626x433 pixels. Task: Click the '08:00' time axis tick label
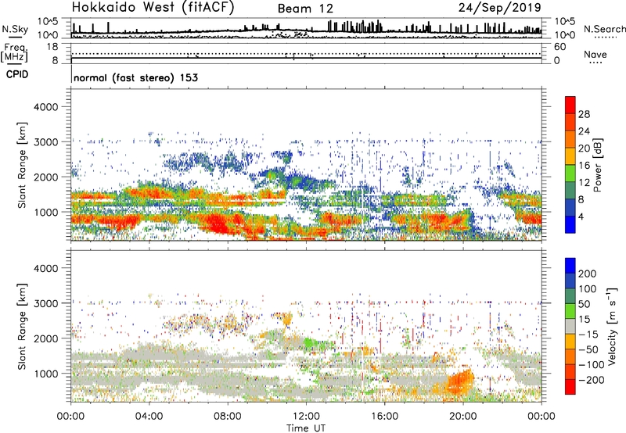pyautogui.click(x=228, y=417)
